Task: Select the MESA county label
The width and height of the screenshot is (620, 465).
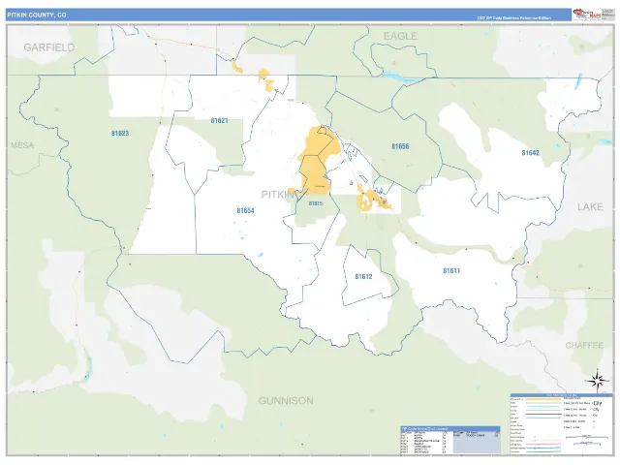Action: pos(22,145)
